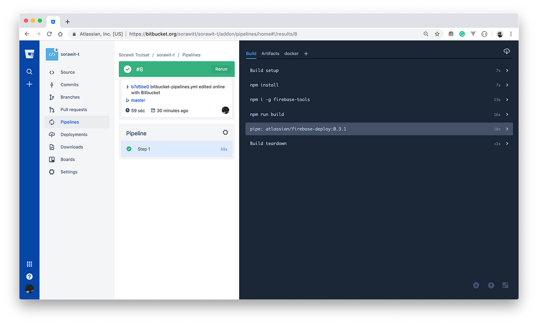Click the log down-arrow circle icon

click(x=476, y=285)
